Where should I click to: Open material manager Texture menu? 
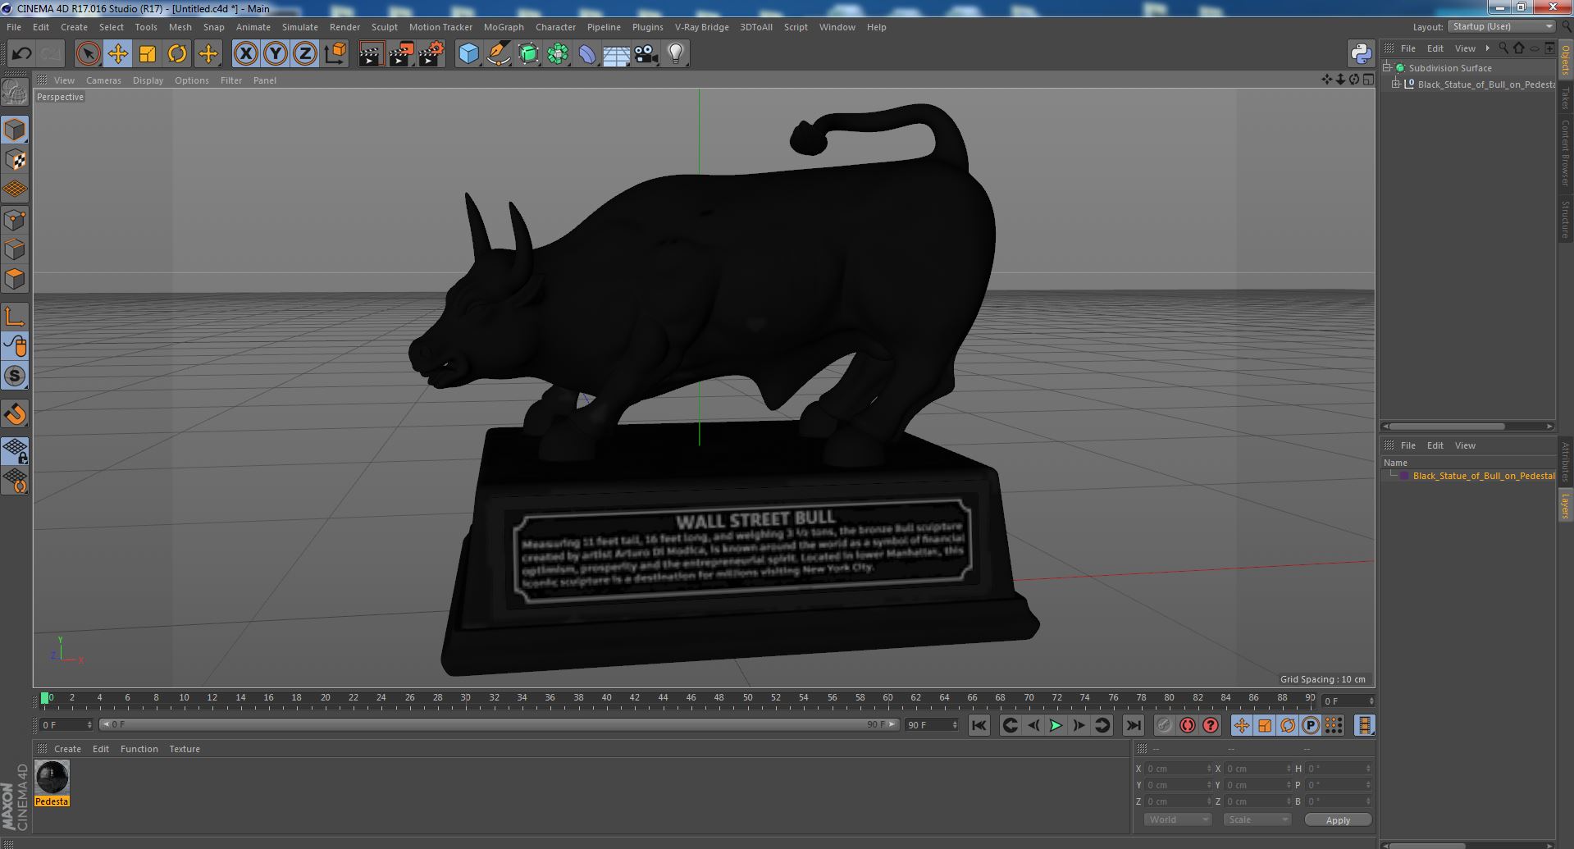(x=185, y=749)
